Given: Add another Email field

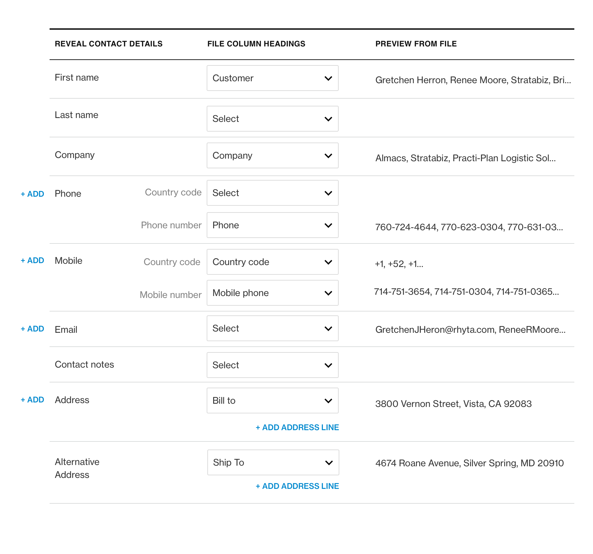Looking at the screenshot, I should coord(32,329).
